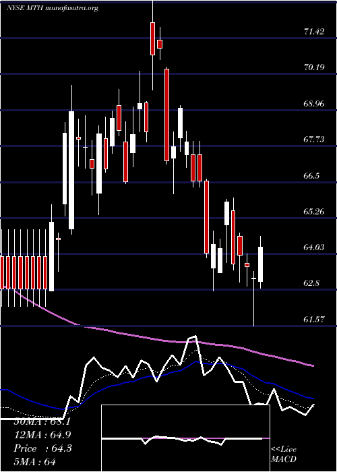Click the NYSE MTH munafasutra.org title text
Screen dimensions: 337x472
coord(53,8)
